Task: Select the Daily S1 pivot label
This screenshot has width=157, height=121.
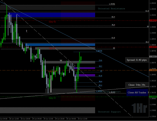Action: coord(52,98)
